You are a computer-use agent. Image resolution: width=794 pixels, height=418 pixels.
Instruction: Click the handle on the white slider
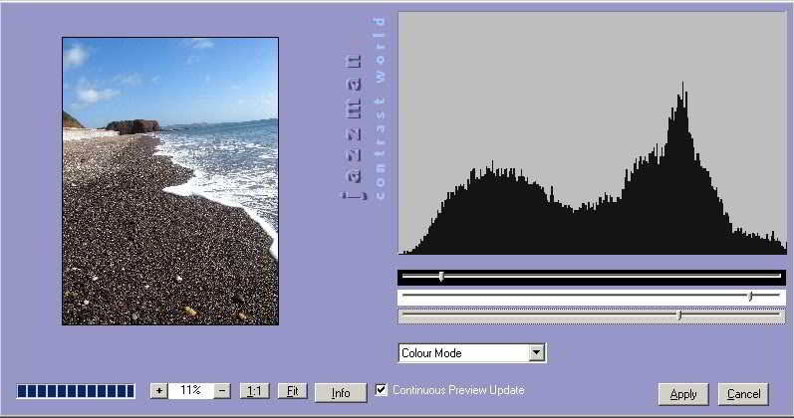point(750,297)
